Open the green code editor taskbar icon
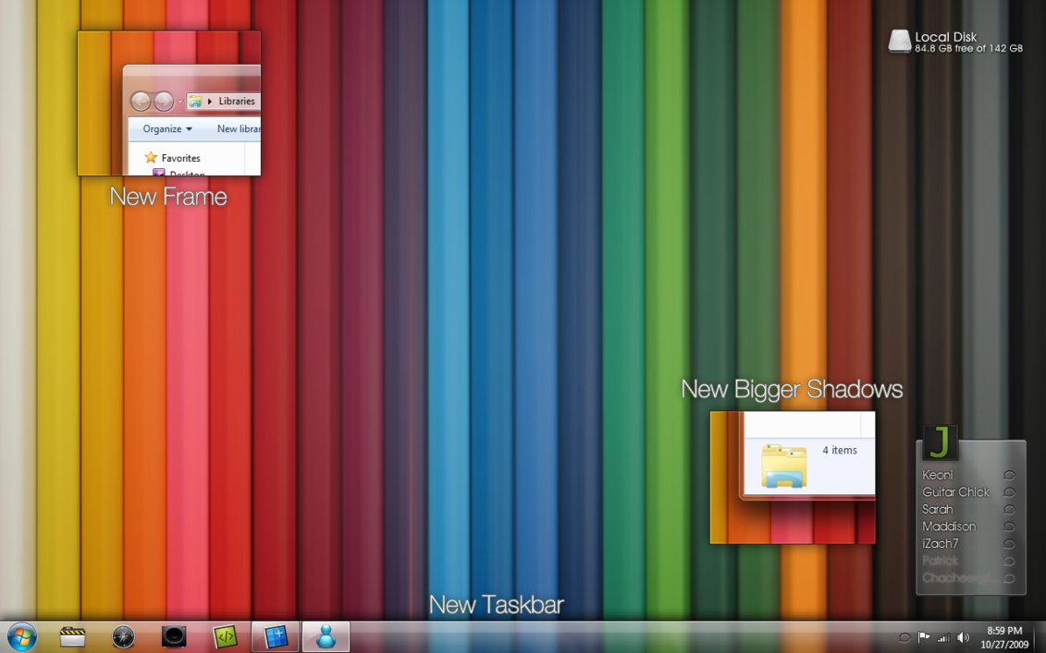This screenshot has height=653, width=1046. [x=224, y=636]
